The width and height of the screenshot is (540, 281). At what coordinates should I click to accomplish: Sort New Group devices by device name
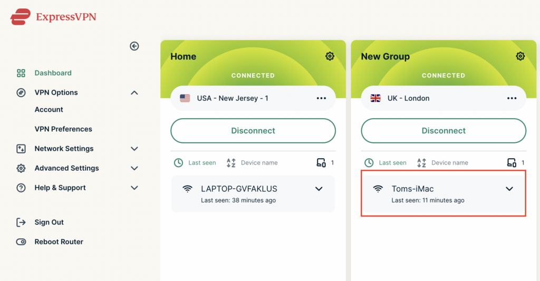pyautogui.click(x=442, y=162)
